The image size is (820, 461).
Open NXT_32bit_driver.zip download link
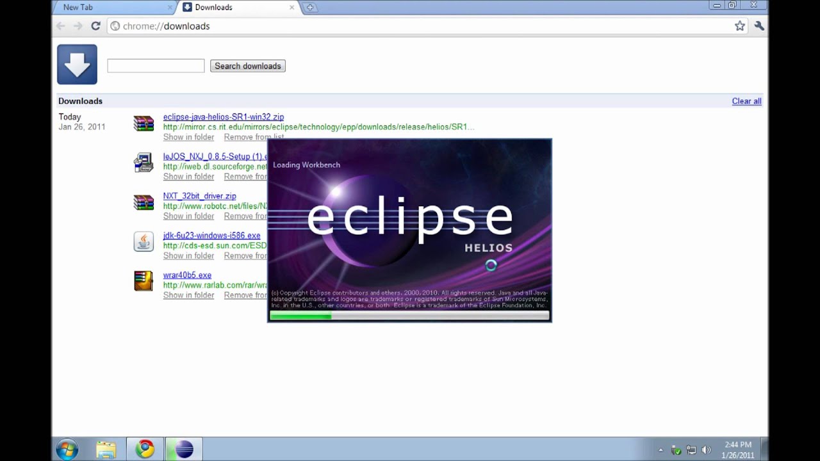[x=199, y=196]
